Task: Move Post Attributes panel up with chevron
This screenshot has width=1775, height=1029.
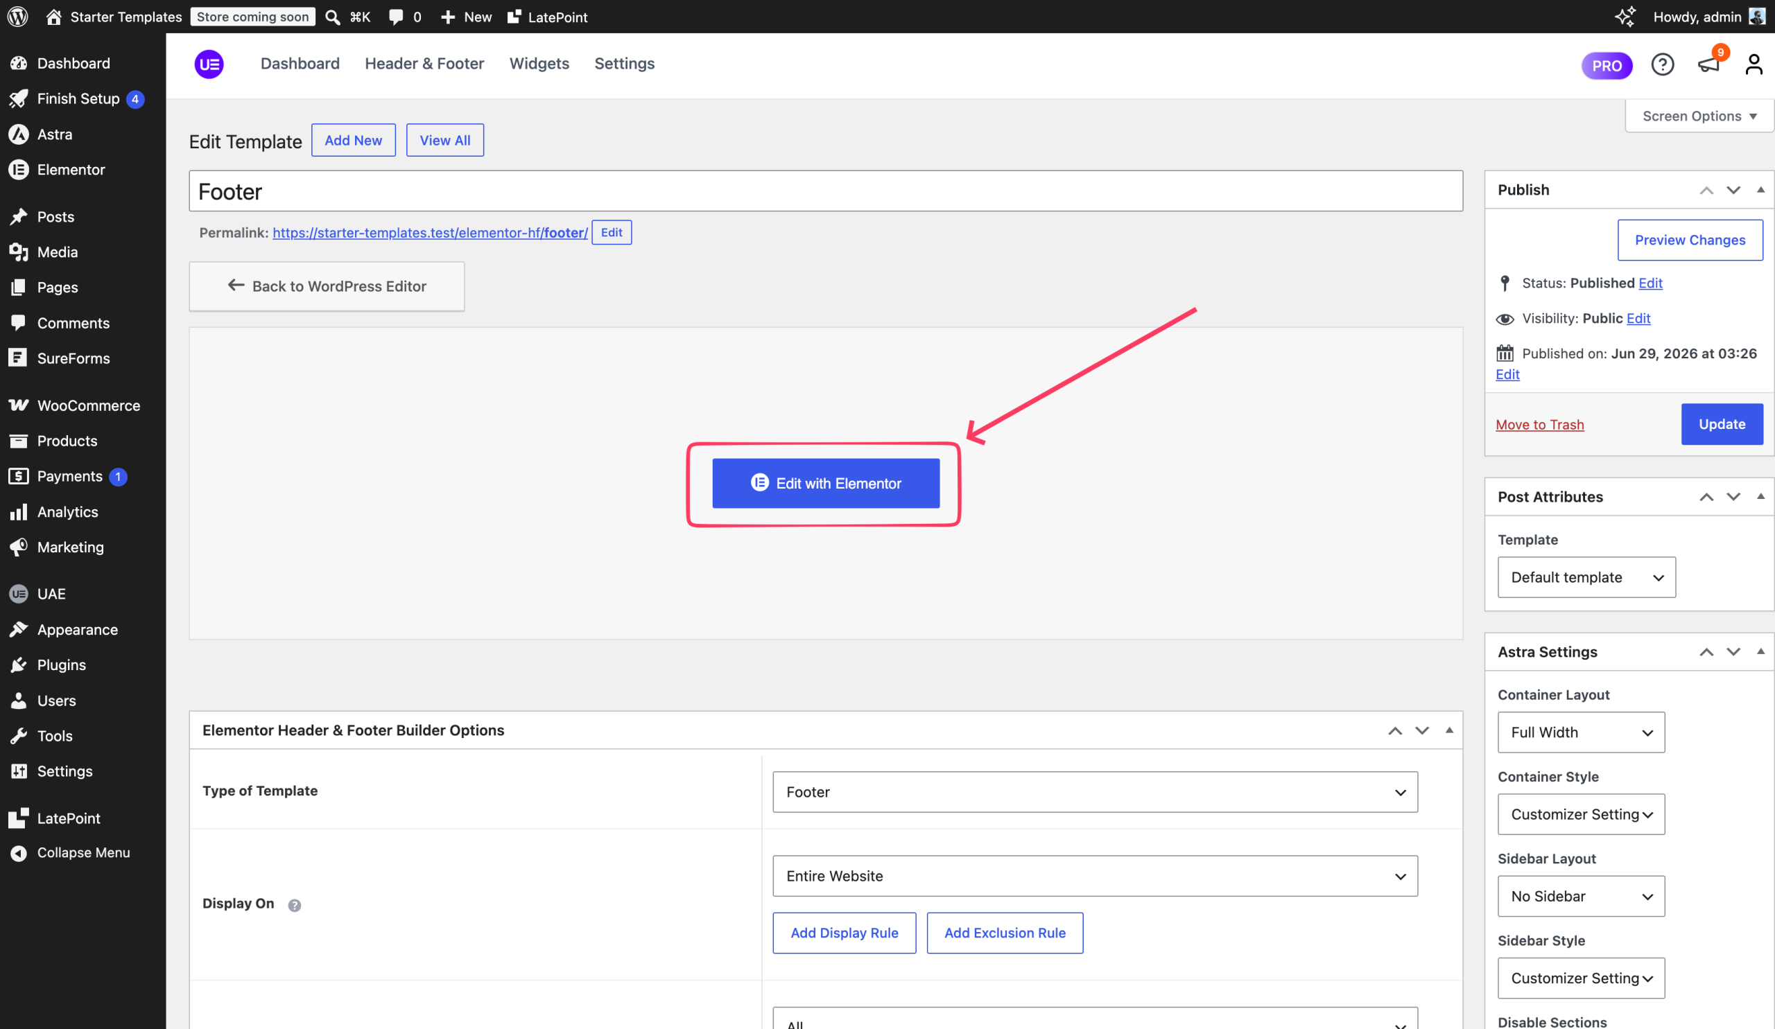Action: pyautogui.click(x=1706, y=497)
